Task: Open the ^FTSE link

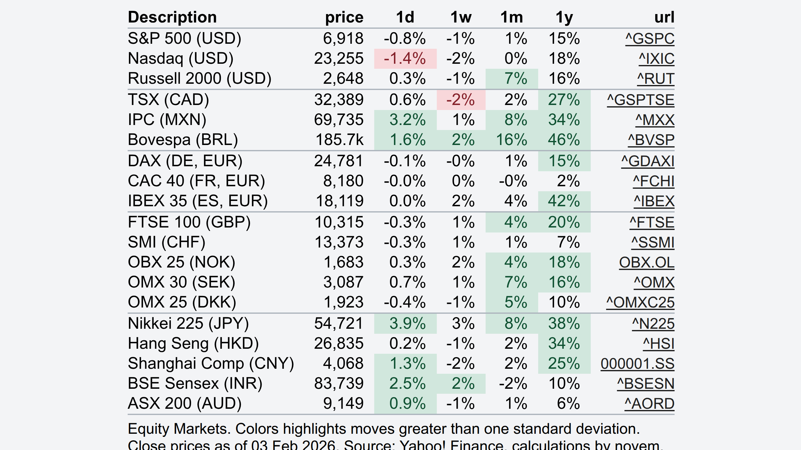Action: [652, 222]
